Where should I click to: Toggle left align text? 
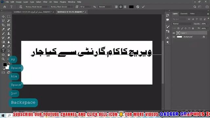116,7
